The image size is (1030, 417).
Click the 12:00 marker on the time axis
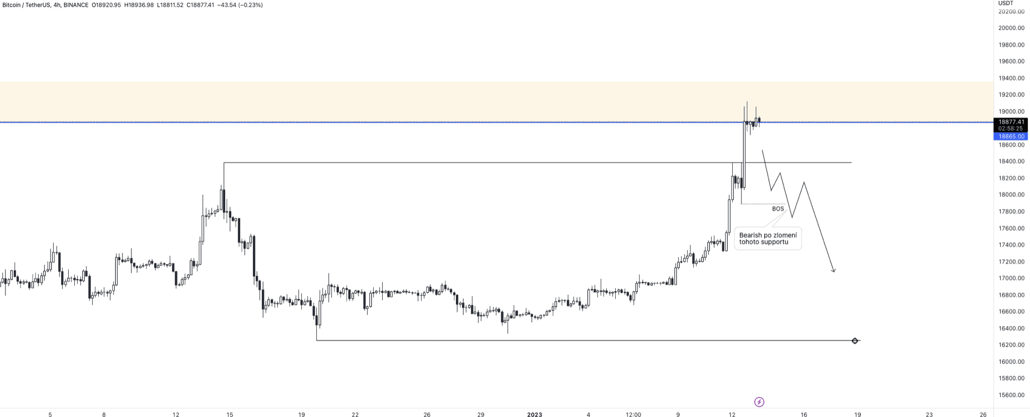[633, 414]
